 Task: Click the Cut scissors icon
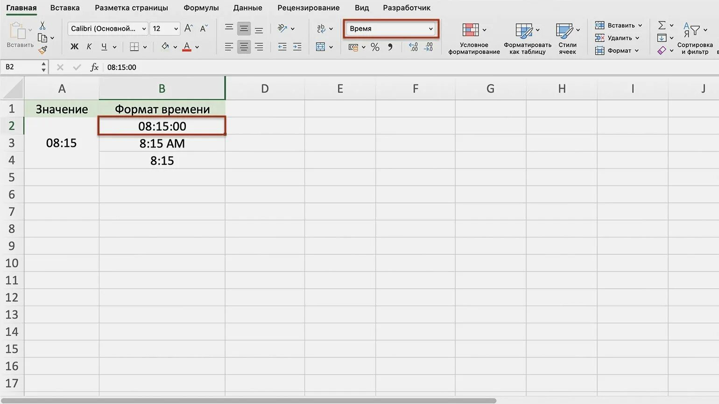coord(42,26)
